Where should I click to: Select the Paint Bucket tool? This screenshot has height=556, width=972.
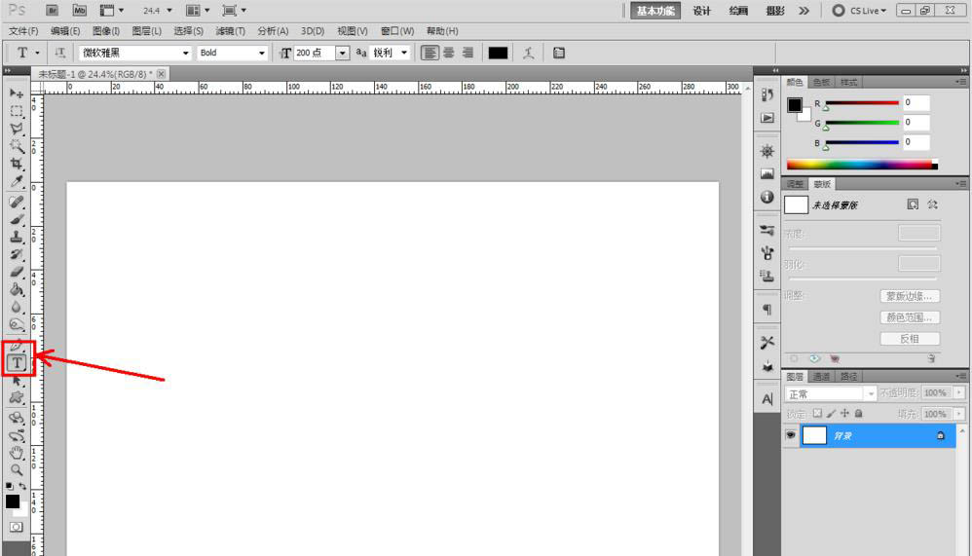(17, 289)
